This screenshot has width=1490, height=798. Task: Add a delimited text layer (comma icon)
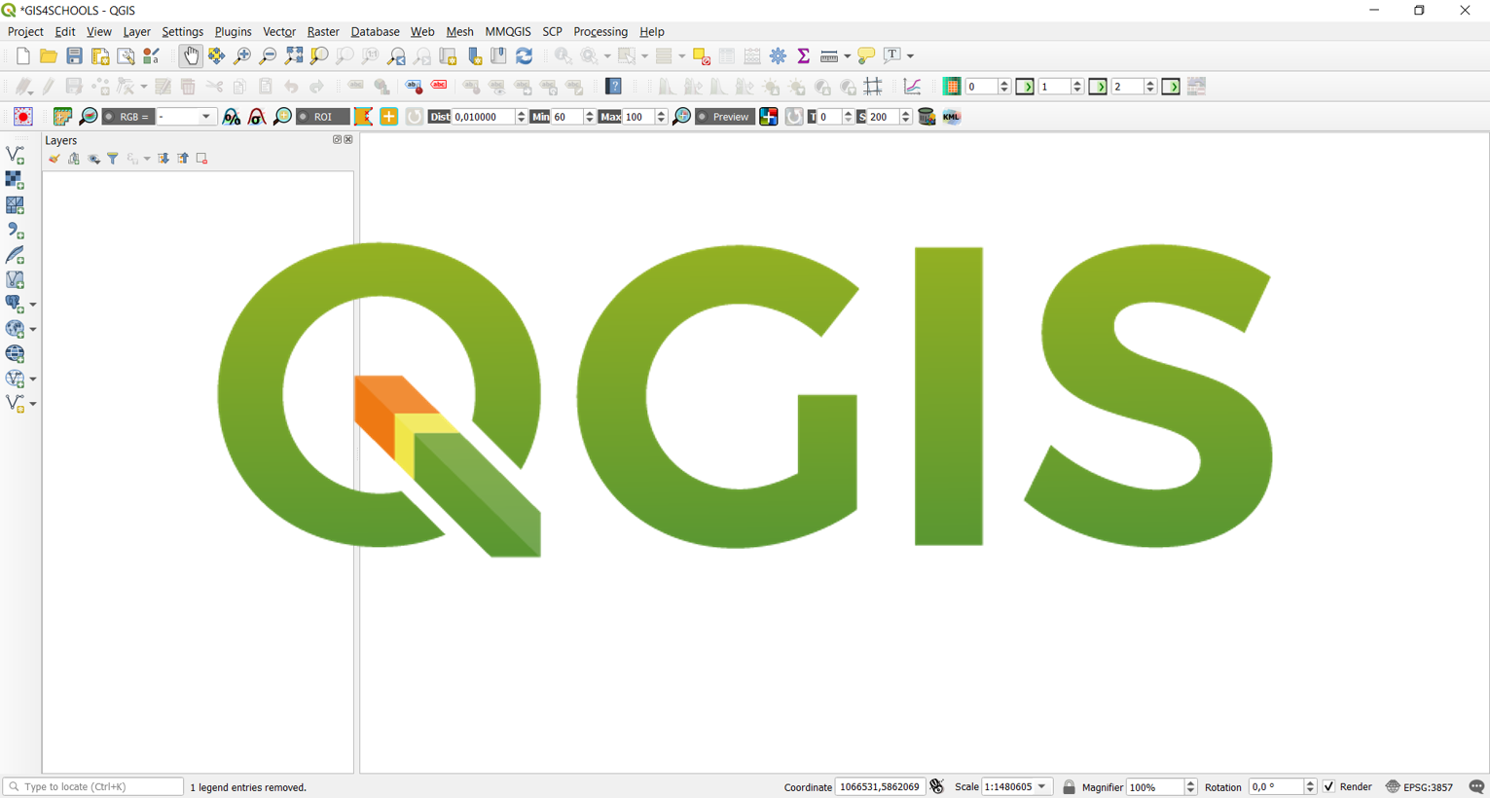(x=15, y=231)
